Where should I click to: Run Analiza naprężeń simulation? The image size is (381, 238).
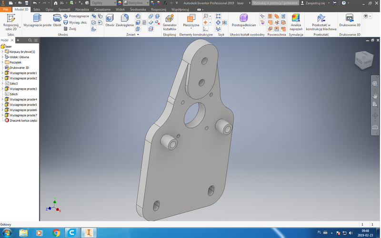pyautogui.click(x=296, y=22)
